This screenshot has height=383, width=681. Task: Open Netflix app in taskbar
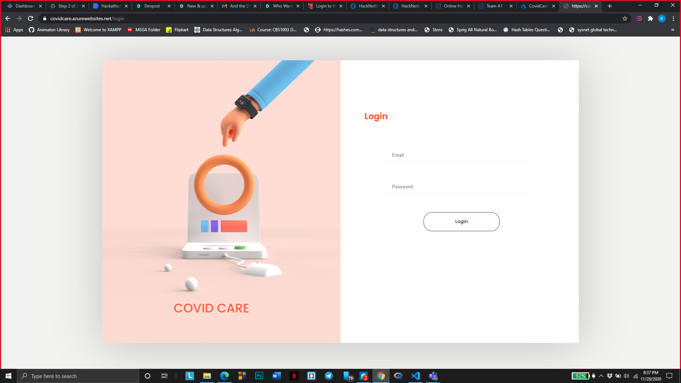pyautogui.click(x=294, y=376)
